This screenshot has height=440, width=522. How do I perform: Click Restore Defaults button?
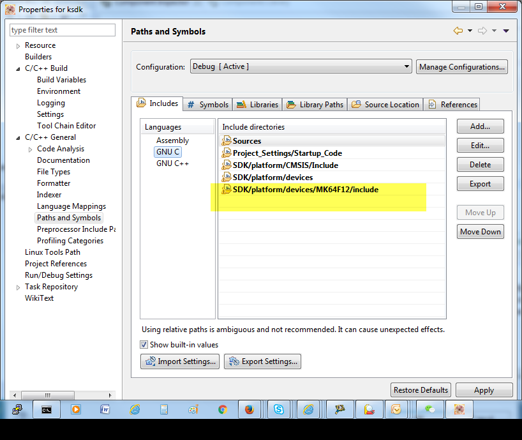click(421, 390)
